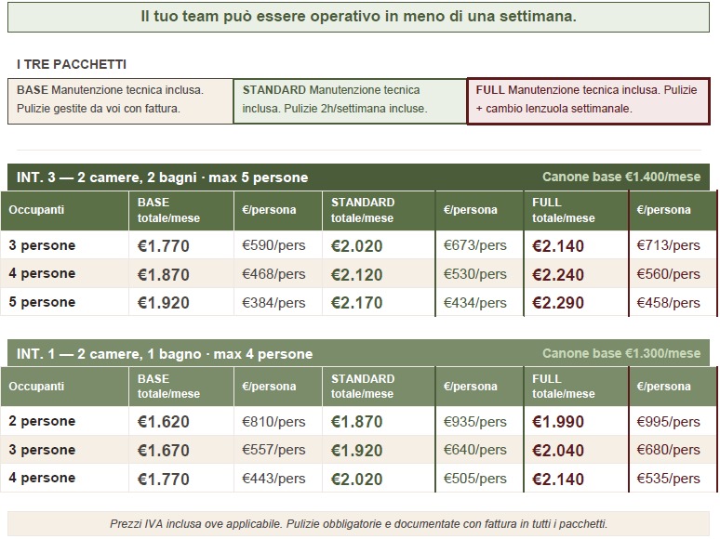Click the €1.990 FULL monthly total
The height and width of the screenshot is (539, 720).
tap(558, 422)
